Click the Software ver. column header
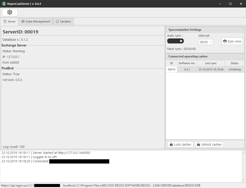246x188 pixels. (x=187, y=63)
